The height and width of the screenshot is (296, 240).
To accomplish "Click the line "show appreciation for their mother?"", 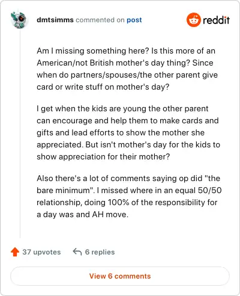I will (103, 156).
